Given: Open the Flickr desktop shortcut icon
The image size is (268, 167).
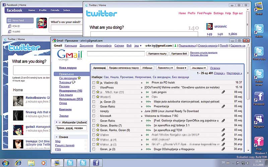Looking at the screenshot, I should [x=259, y=142].
